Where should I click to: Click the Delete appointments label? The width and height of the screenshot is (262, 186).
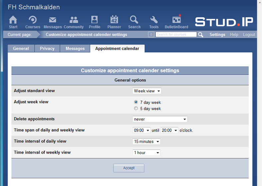(x=34, y=119)
